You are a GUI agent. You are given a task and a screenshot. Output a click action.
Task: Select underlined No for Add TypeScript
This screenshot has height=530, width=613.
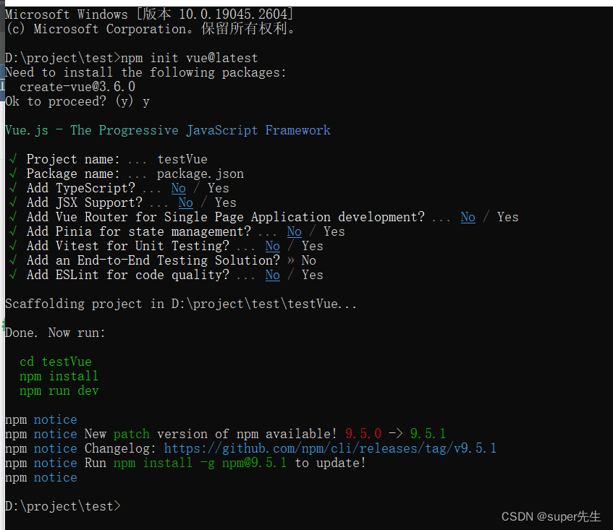pyautogui.click(x=179, y=188)
